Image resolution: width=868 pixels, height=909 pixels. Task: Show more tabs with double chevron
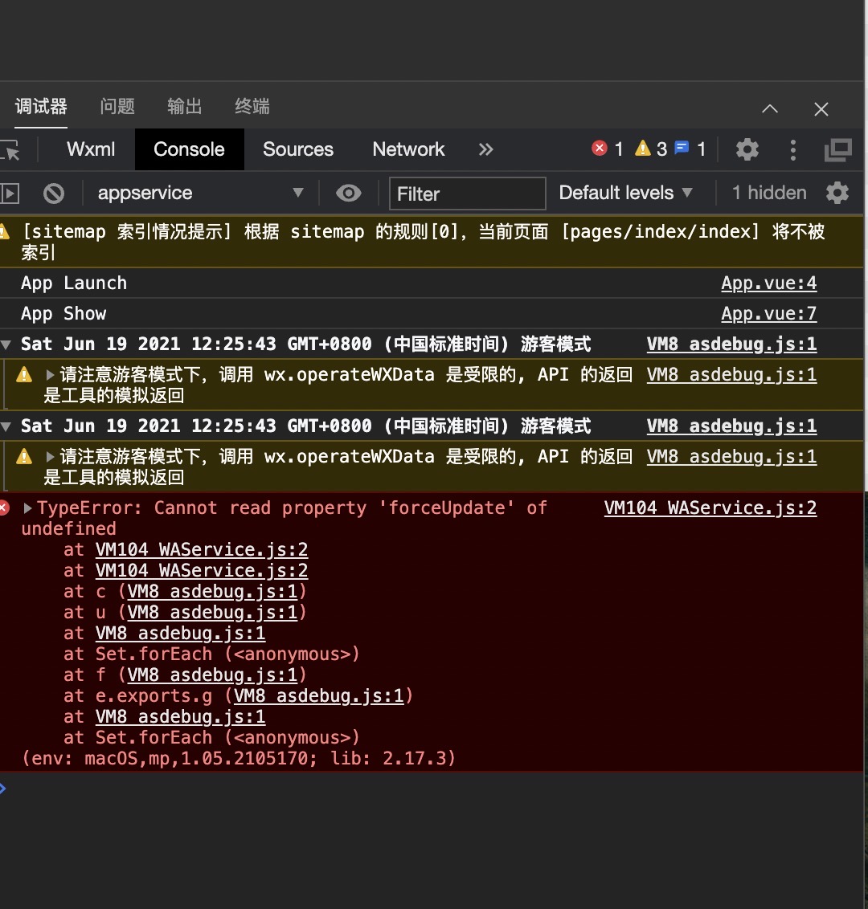pos(485,149)
